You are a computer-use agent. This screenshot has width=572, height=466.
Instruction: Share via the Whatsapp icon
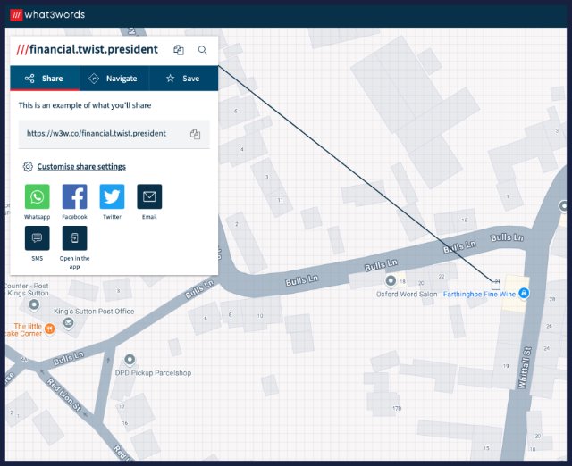38,196
